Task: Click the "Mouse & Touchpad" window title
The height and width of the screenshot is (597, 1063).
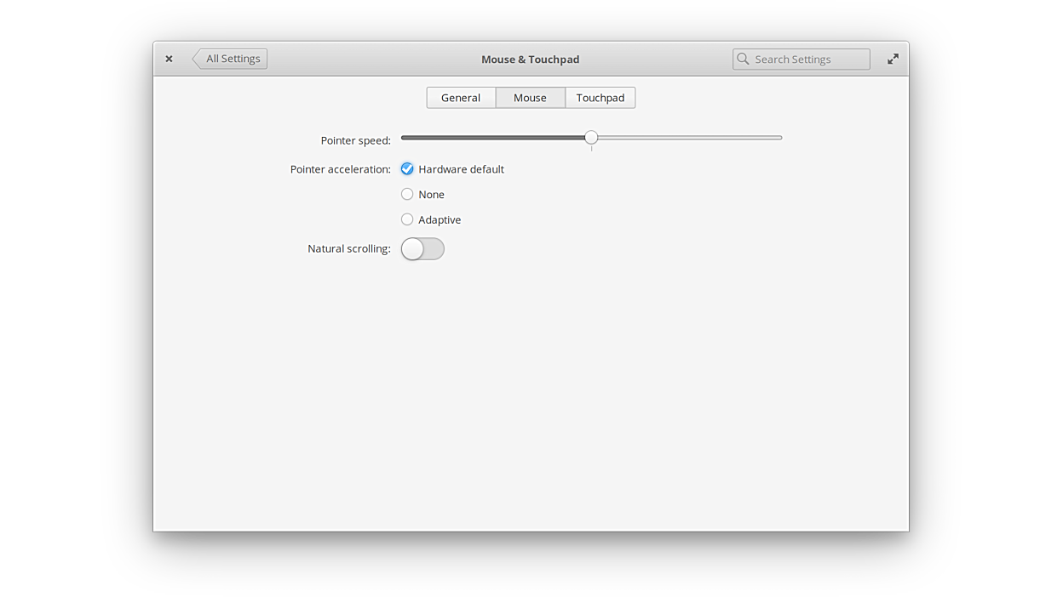Action: point(530,59)
